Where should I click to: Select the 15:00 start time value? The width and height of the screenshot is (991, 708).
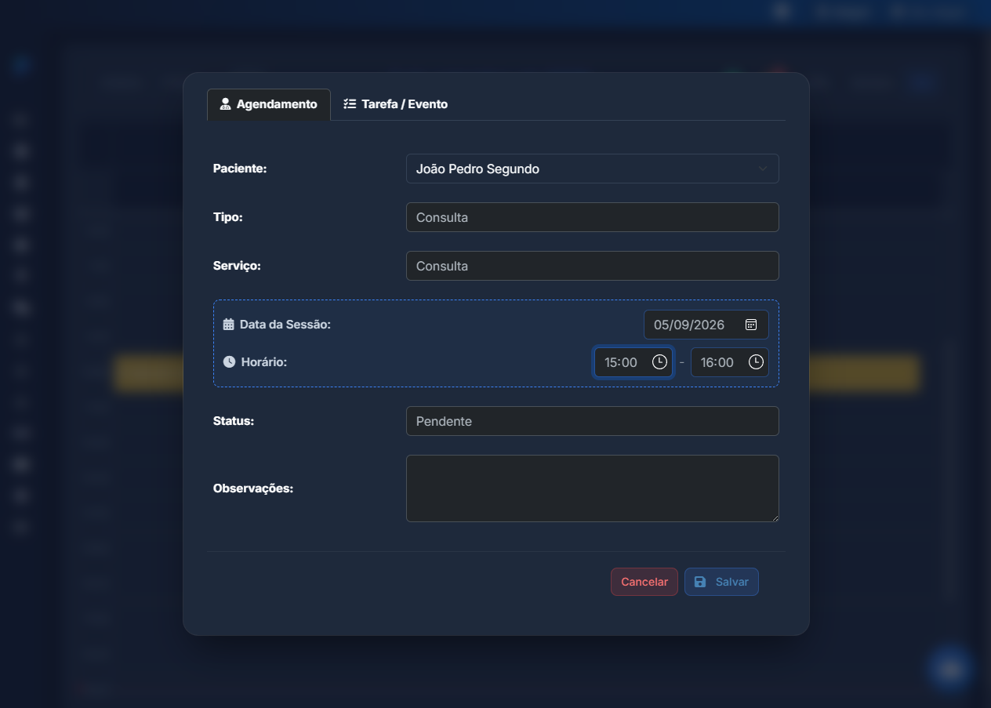point(621,362)
